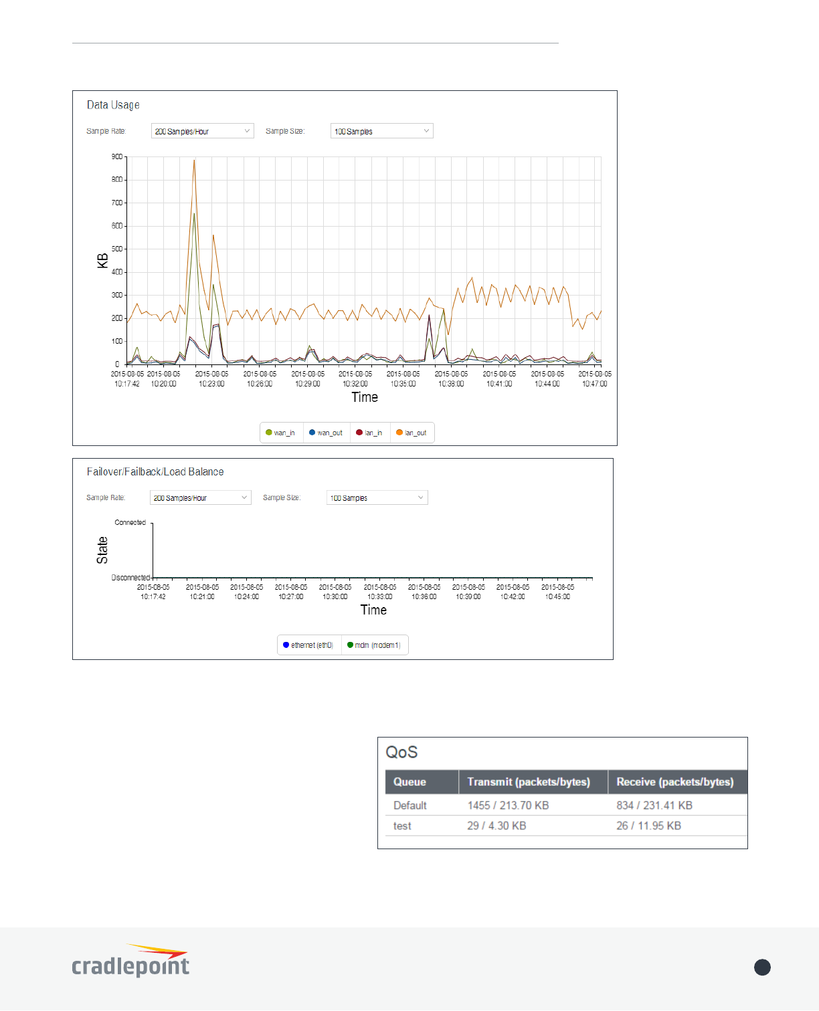
Task: Click receive value 834 / 231.41 KB
Action: point(654,806)
